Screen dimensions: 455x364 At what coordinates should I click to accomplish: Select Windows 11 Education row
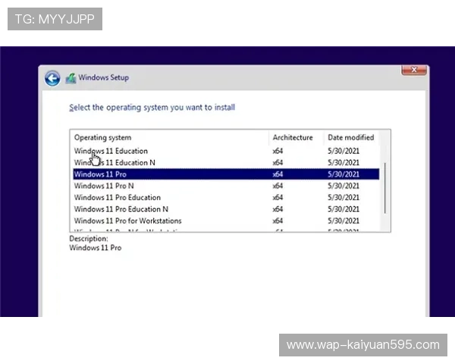(x=226, y=151)
